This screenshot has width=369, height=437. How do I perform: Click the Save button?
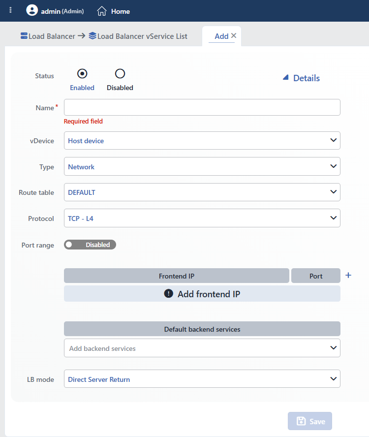tap(310, 421)
